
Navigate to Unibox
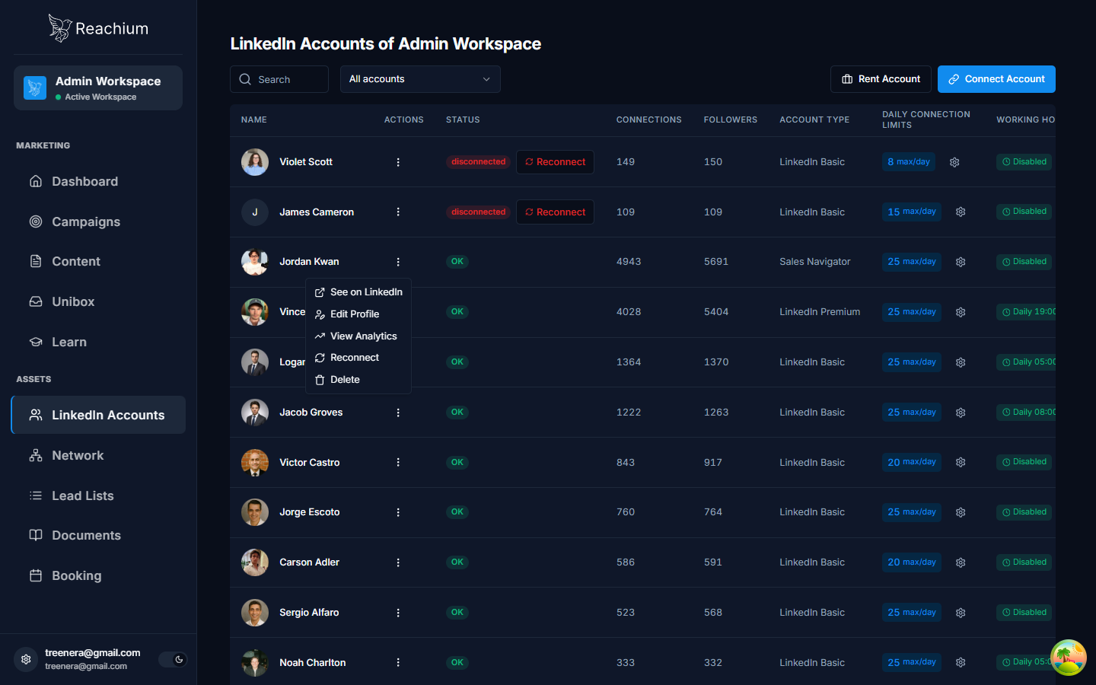(98, 301)
